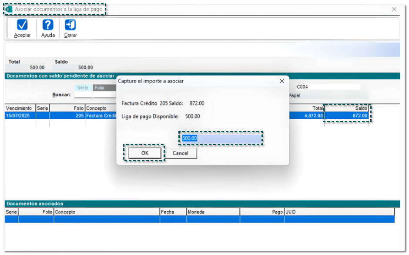Click the Moneda column header in associated documents

pyautogui.click(x=213, y=212)
